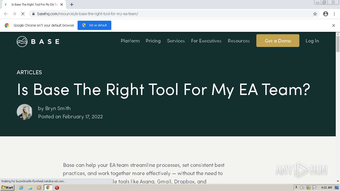Click the Base logo icon
The image size is (340, 191).
coord(22,41)
